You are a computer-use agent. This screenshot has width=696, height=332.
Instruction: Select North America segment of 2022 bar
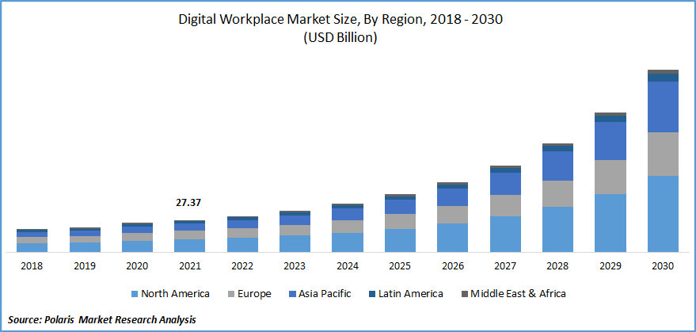tap(242, 245)
